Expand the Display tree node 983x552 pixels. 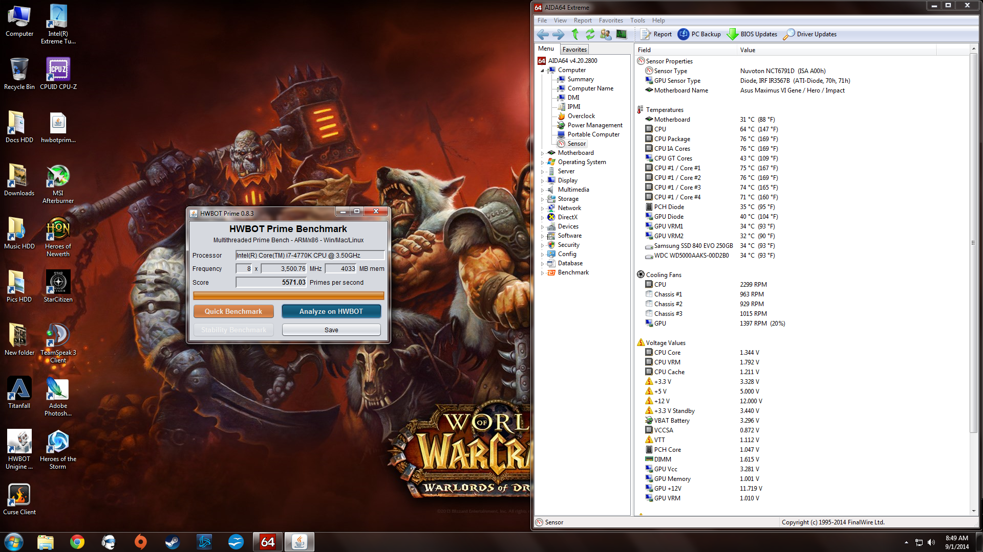click(542, 180)
